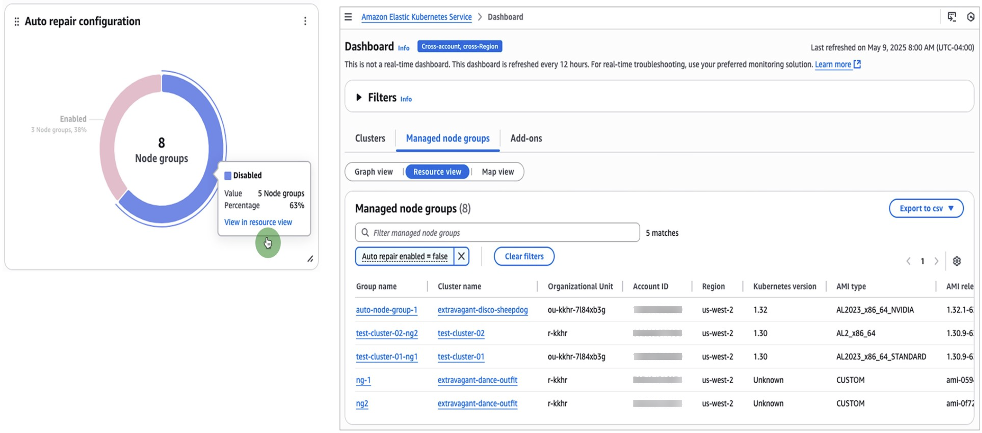The height and width of the screenshot is (433, 982).
Task: Expand the Filters section
Action: click(x=359, y=97)
